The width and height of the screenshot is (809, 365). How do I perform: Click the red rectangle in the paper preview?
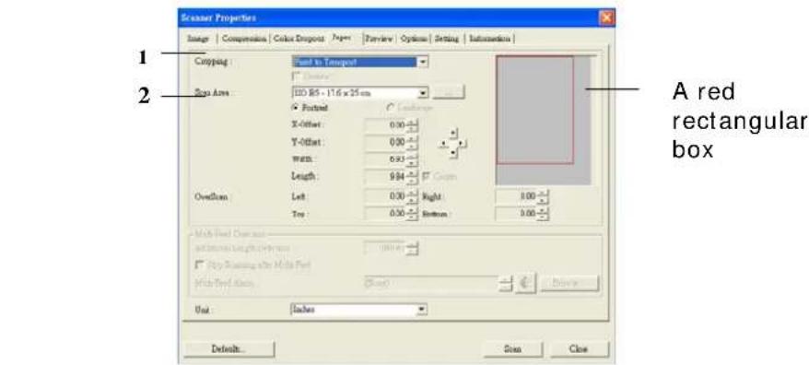[x=534, y=110]
